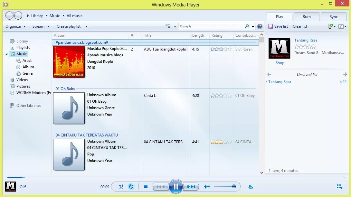Open the Create playlist dropdown arrow
This screenshot has height=197, width=351.
pyautogui.click(x=86, y=26)
